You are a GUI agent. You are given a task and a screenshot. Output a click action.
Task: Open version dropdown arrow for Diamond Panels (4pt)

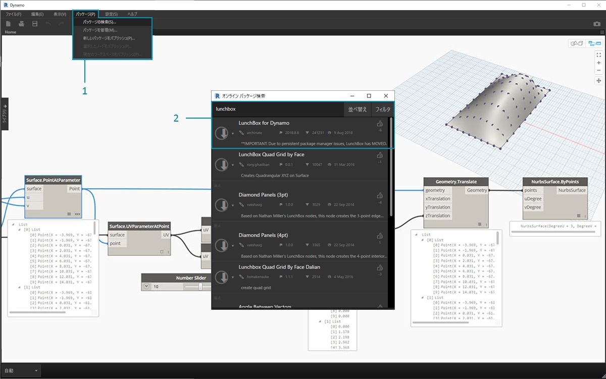(233, 246)
